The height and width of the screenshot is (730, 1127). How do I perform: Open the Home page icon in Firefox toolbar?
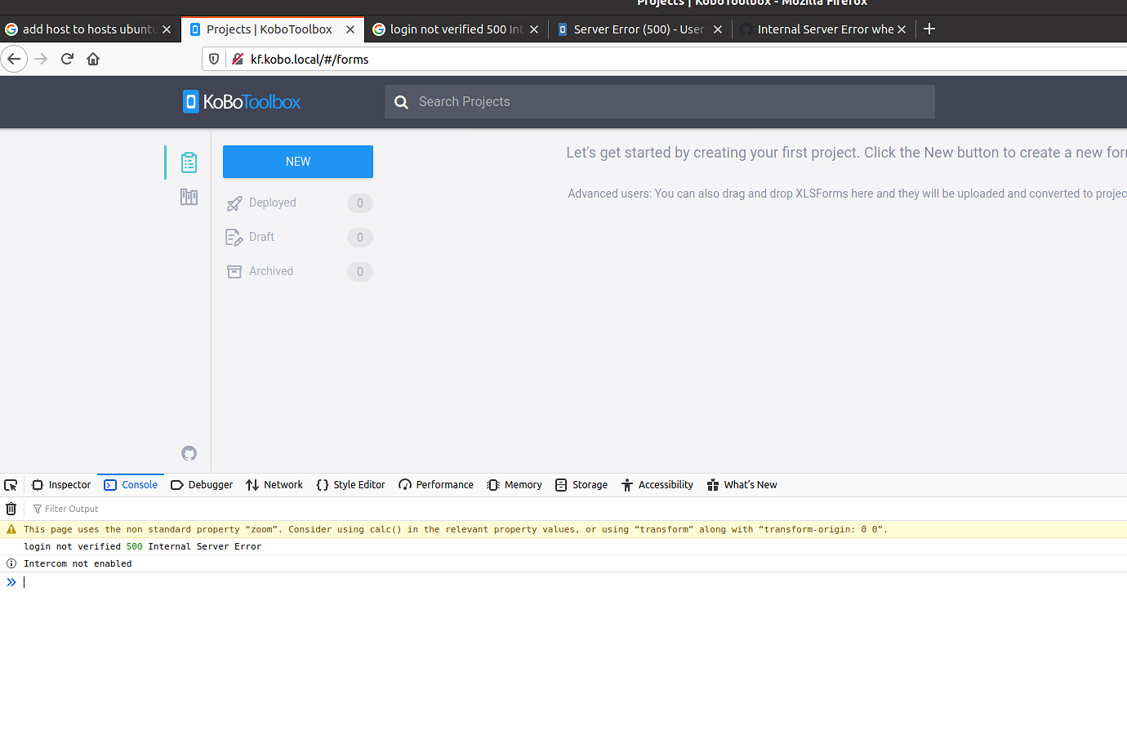(92, 59)
